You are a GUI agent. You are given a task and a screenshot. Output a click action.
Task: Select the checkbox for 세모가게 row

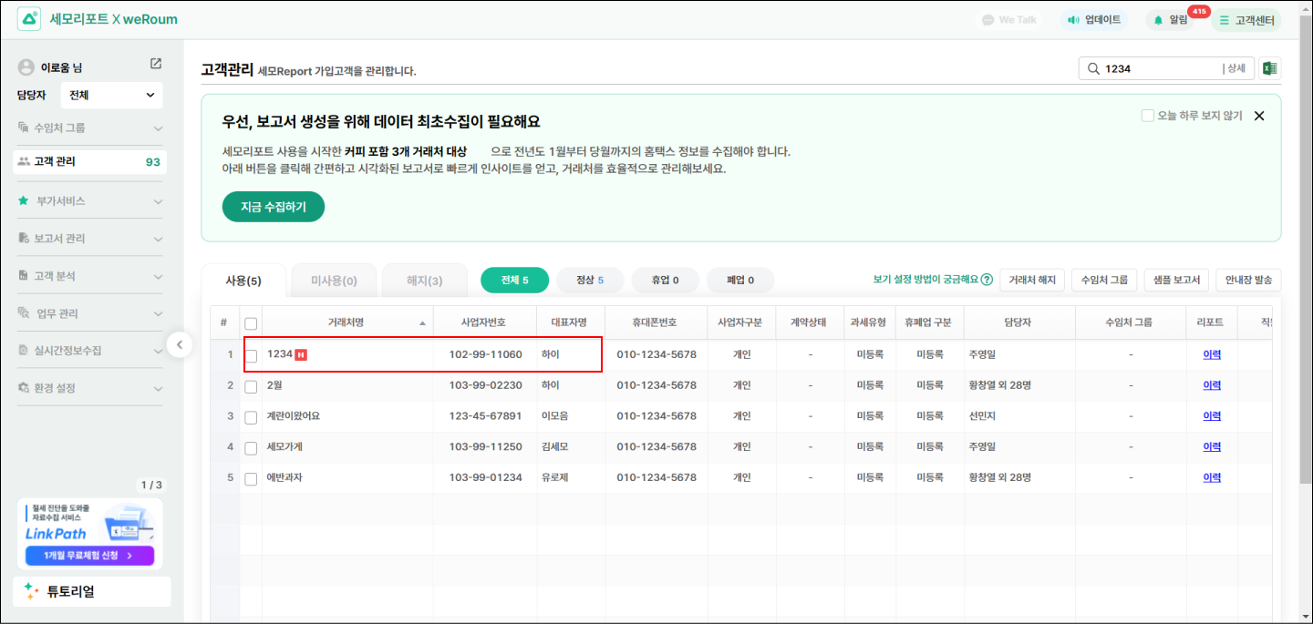tap(251, 447)
